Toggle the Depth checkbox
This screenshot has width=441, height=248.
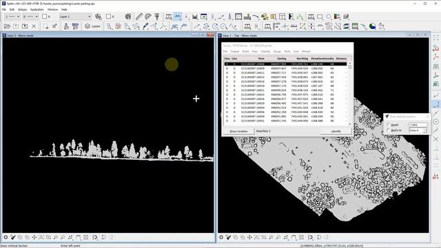tap(389, 125)
